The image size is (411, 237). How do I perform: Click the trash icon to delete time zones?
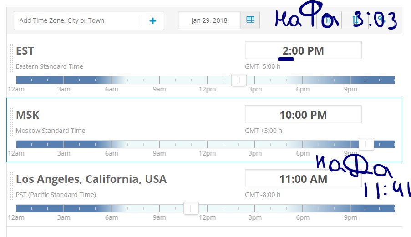coord(329,20)
